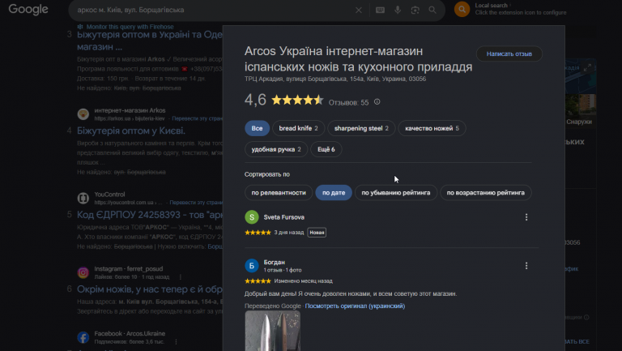Open Код ЄДРПОУ 24258393 result
This screenshot has width=622, height=351.
[x=150, y=215]
